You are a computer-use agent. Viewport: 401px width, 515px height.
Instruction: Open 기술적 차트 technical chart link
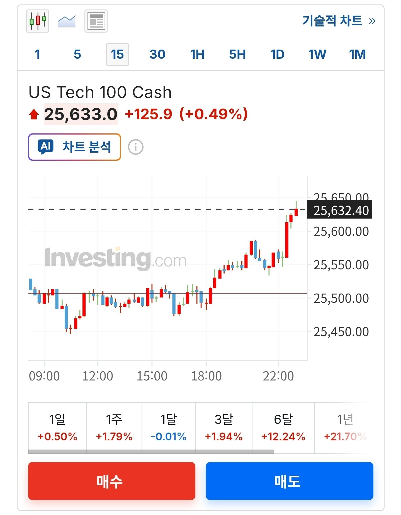click(339, 21)
